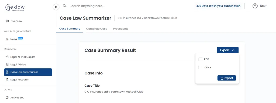276x103 pixels.
Task: Select the Case Summary tab
Action: click(x=70, y=29)
